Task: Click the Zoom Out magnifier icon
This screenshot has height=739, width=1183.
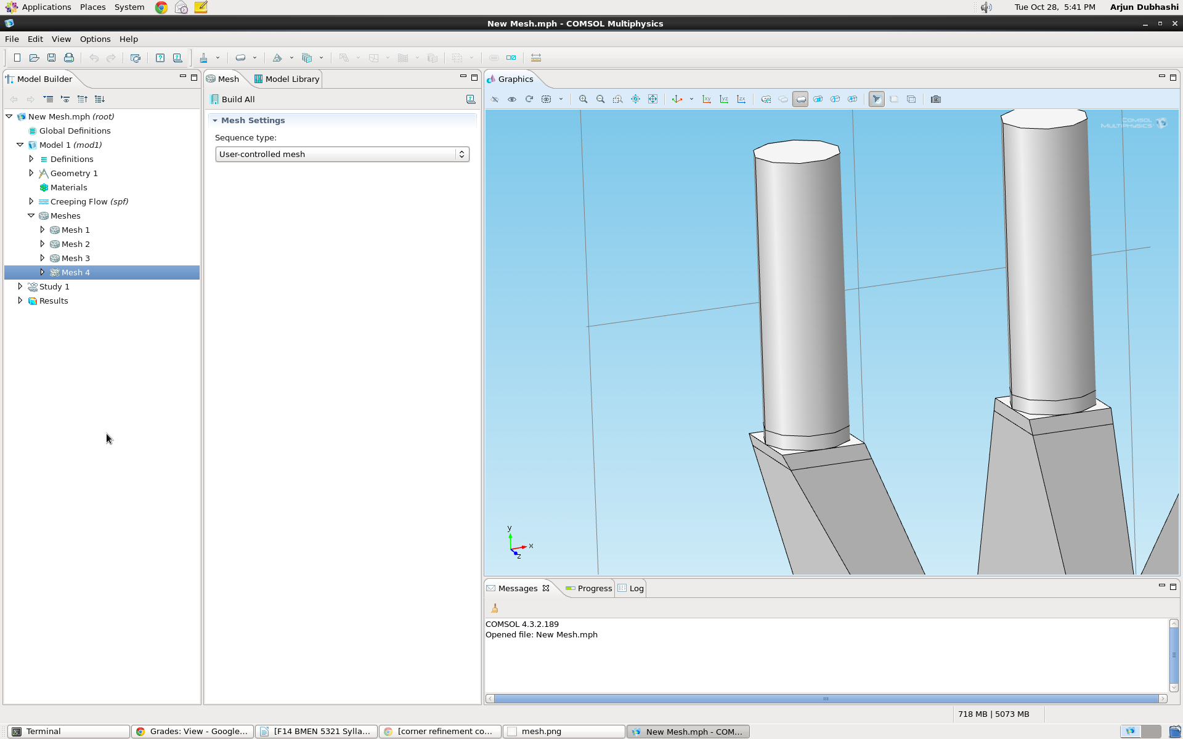Action: point(600,99)
